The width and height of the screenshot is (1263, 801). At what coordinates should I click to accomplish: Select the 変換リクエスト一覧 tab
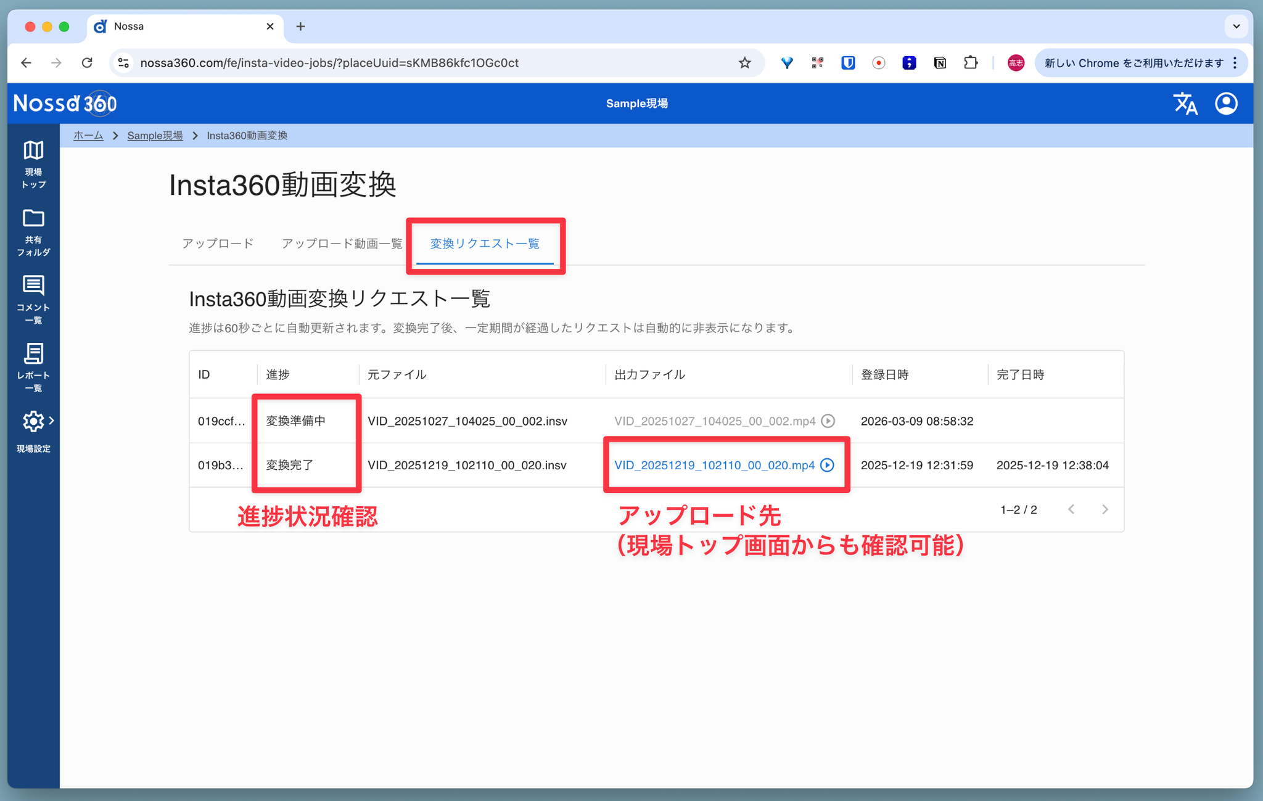tap(485, 244)
